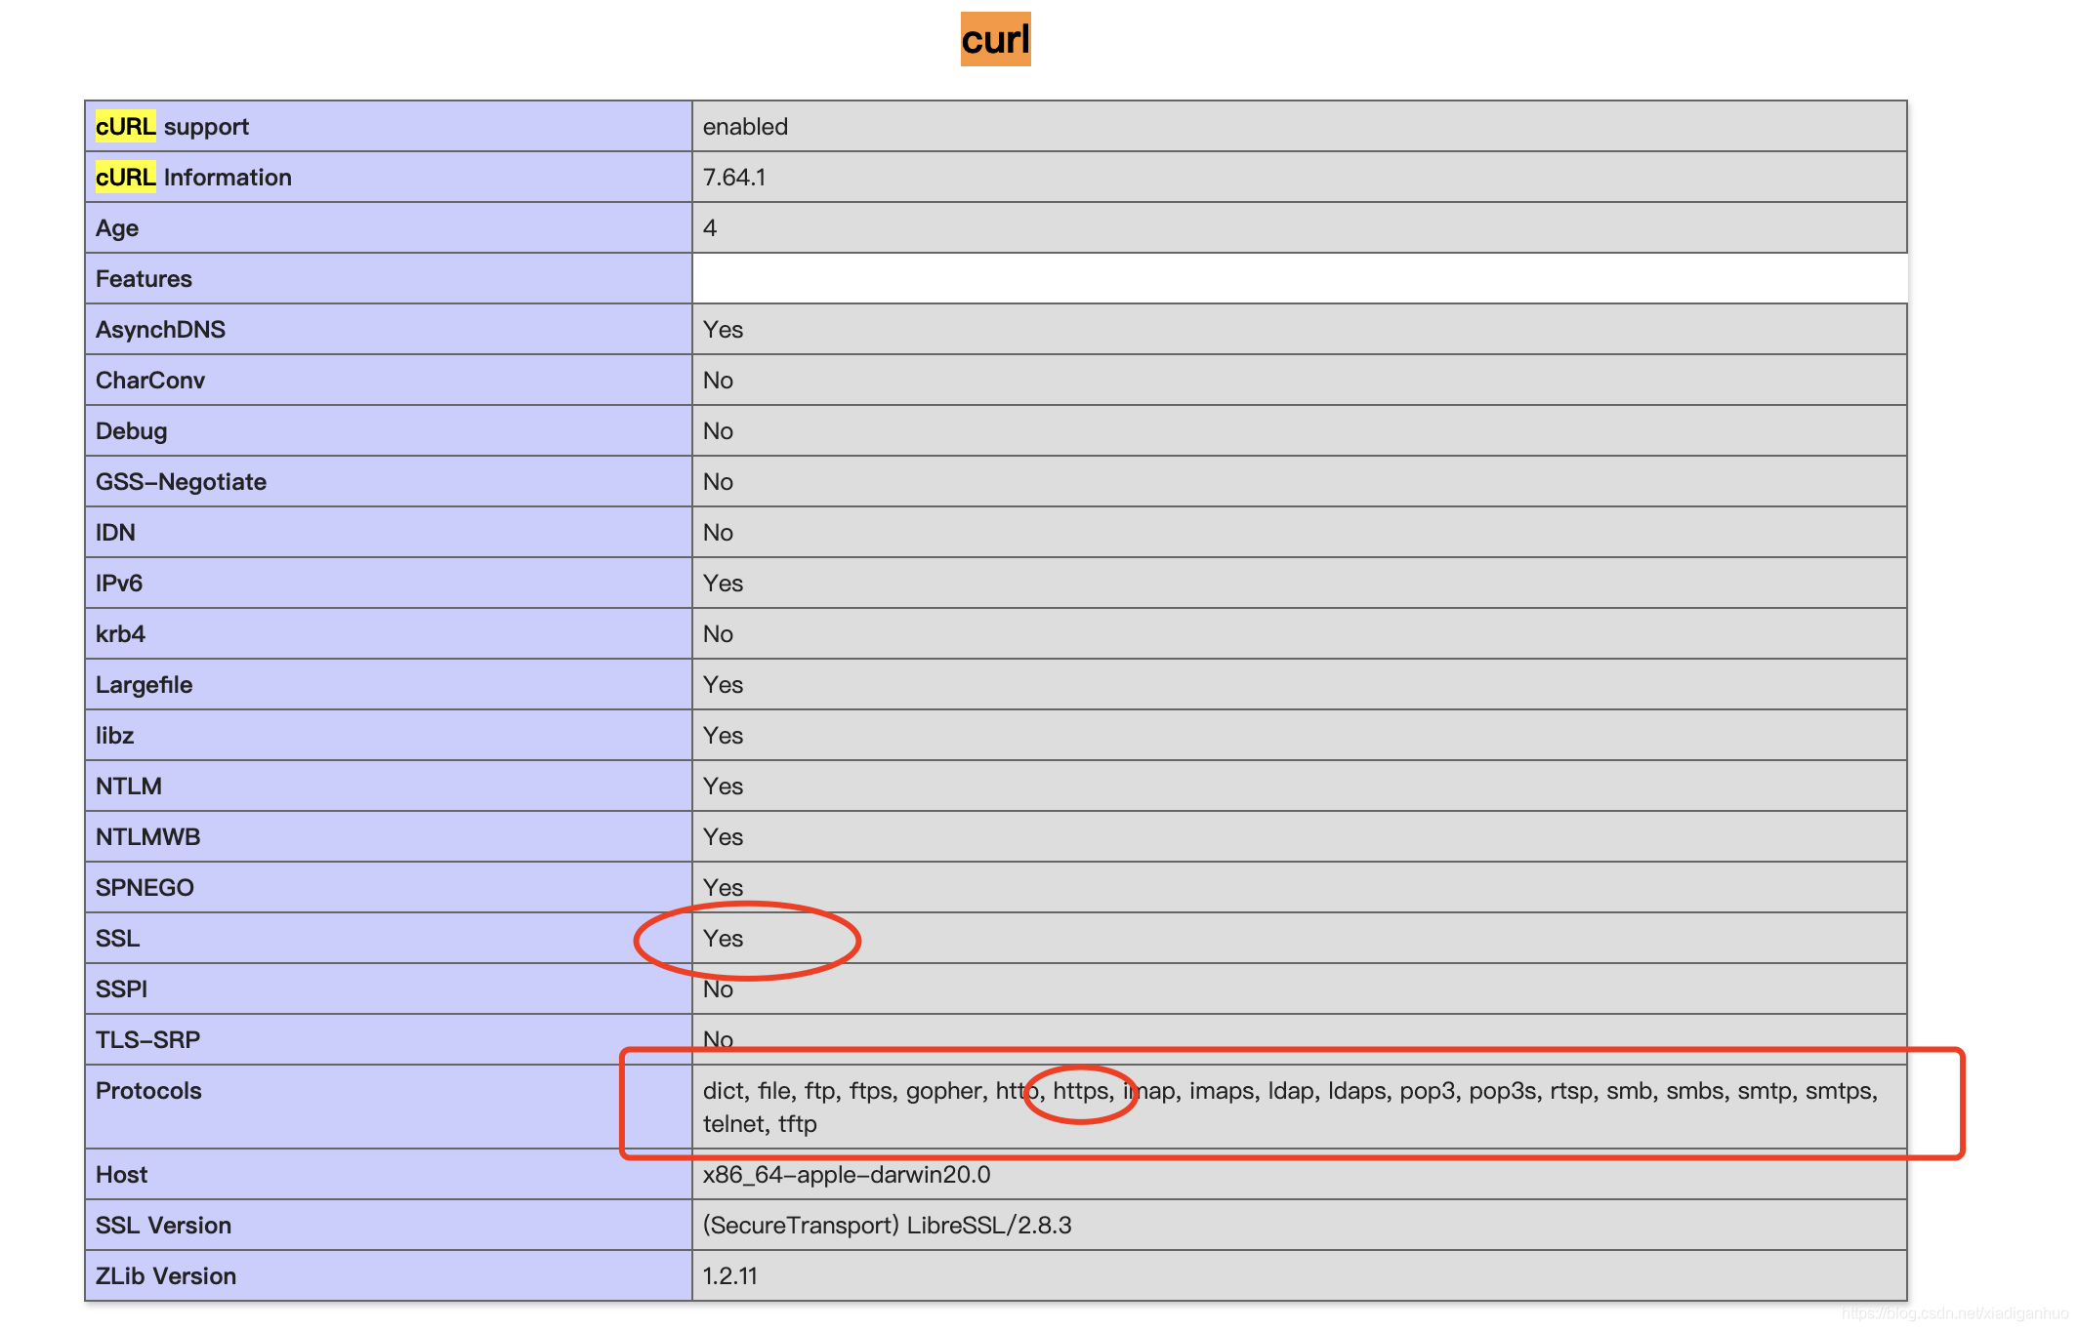The image size is (2078, 1331).
Task: Select the 'GSS-Negotiate' label
Action: point(181,482)
